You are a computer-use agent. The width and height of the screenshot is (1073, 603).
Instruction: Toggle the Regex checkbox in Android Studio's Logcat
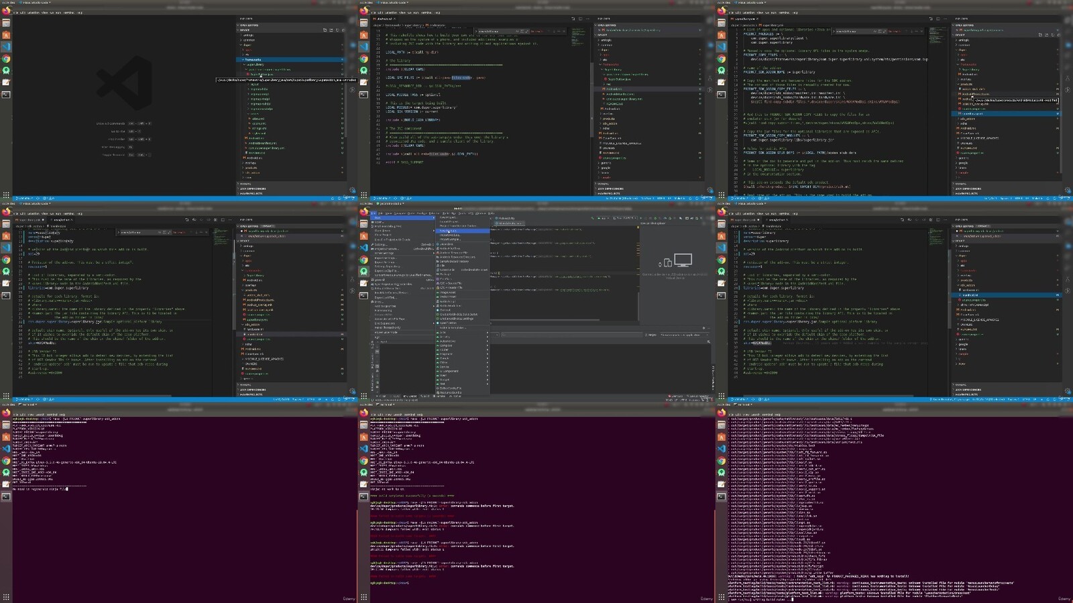pos(651,334)
